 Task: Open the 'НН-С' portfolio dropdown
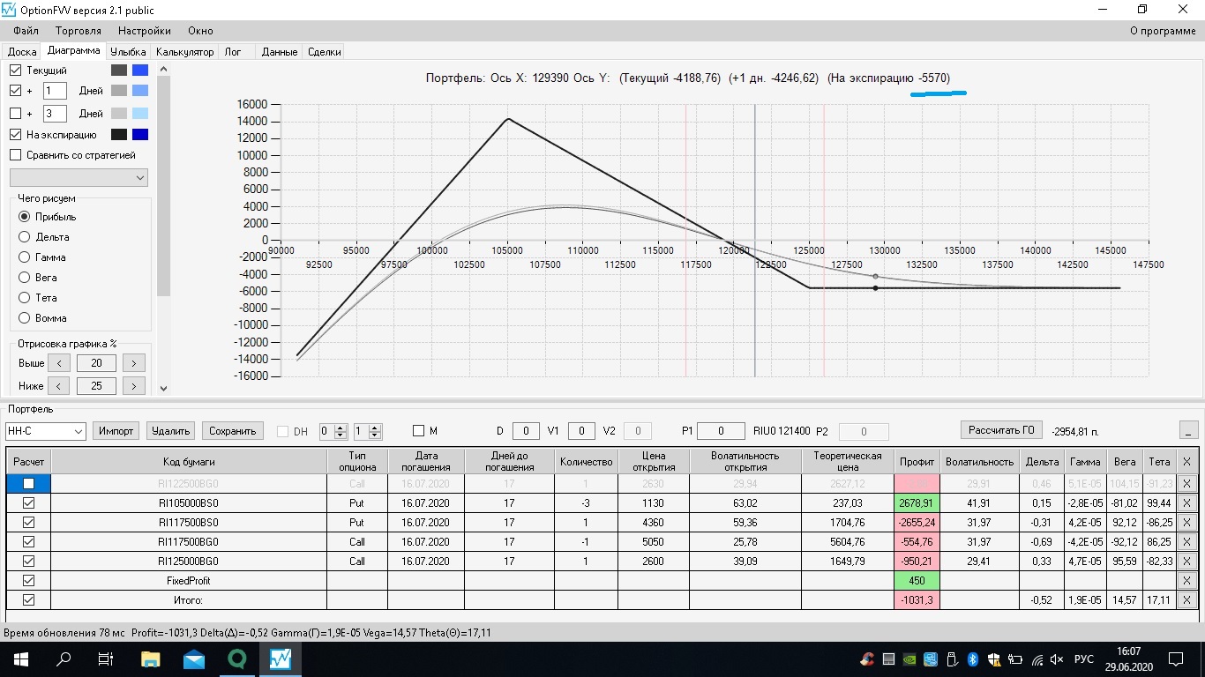[45, 431]
